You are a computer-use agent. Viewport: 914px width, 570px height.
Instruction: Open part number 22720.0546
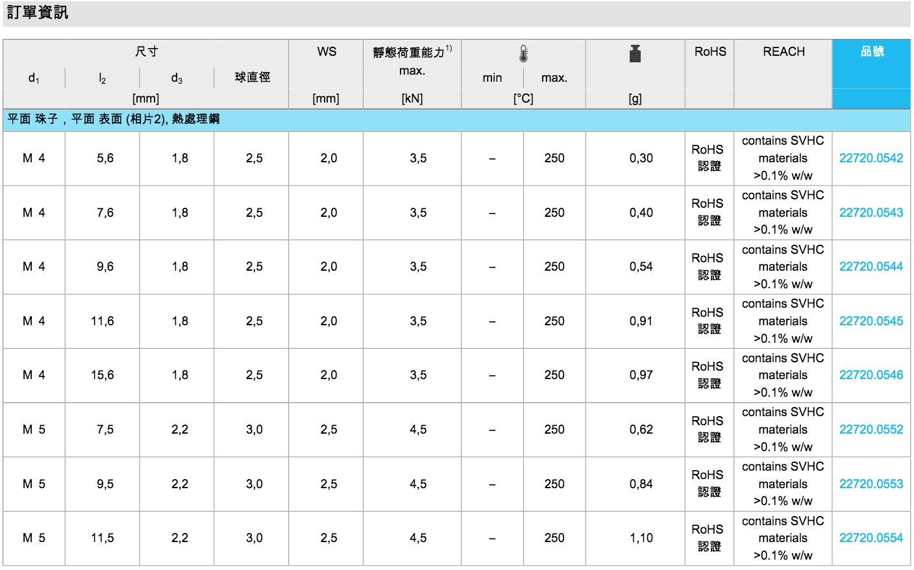pos(871,375)
